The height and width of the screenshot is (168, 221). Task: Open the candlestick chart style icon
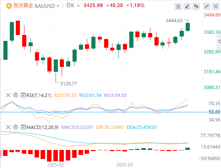[196, 6]
